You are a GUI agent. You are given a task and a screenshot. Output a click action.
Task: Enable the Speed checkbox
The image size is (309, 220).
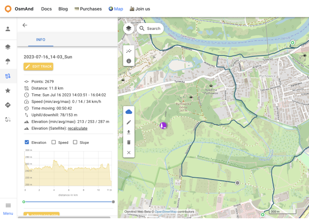(54, 142)
